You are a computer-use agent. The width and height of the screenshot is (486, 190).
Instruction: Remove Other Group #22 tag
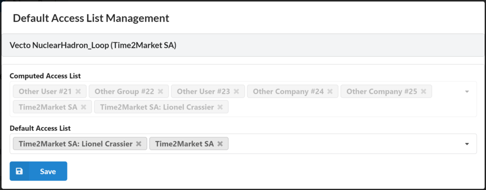[160, 91]
